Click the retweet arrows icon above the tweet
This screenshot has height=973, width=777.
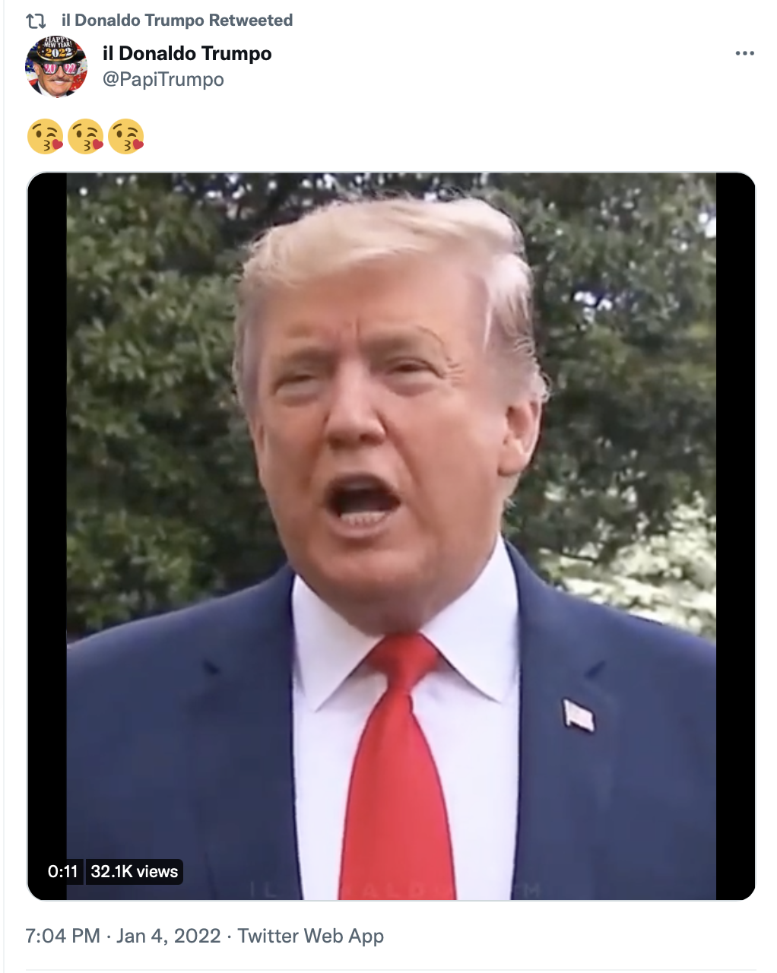pos(36,21)
